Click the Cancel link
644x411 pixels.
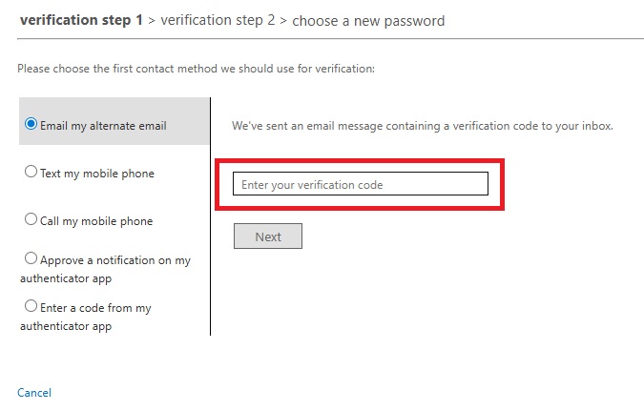(34, 393)
